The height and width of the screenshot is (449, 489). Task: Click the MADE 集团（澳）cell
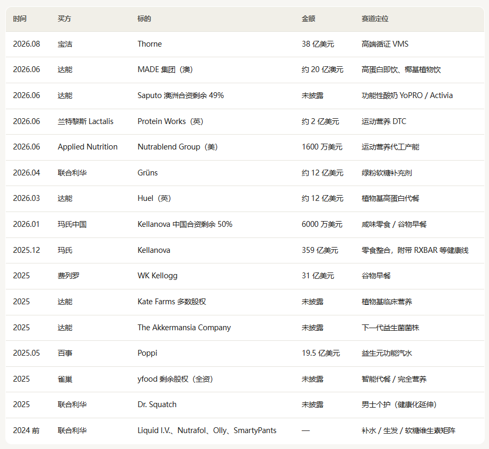click(165, 69)
